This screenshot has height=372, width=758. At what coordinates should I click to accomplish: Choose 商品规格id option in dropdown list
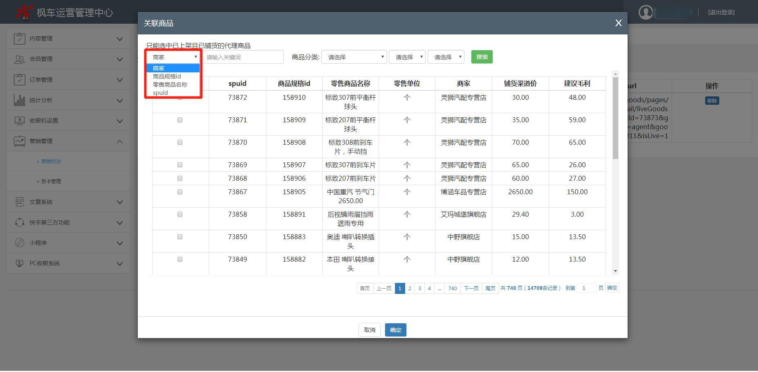tap(173, 76)
